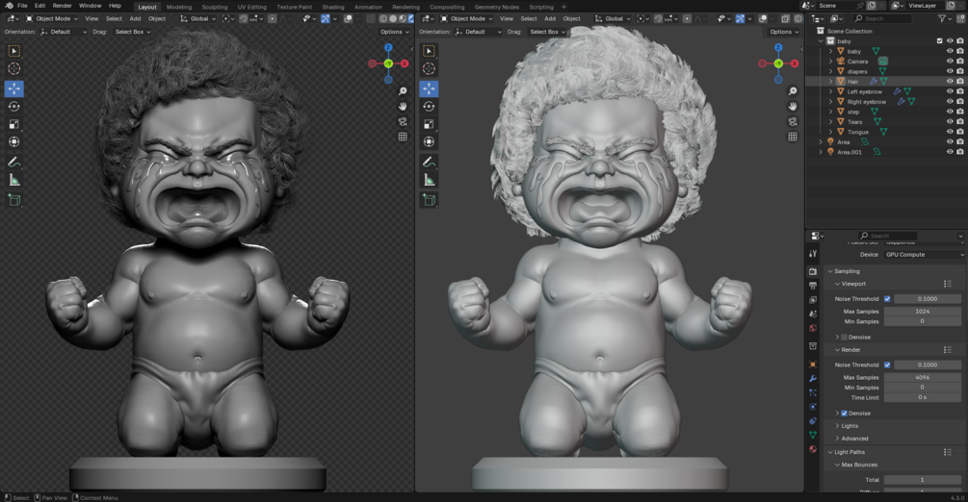This screenshot has width=968, height=502.
Task: Open Options popover in left viewport
Action: click(x=395, y=32)
